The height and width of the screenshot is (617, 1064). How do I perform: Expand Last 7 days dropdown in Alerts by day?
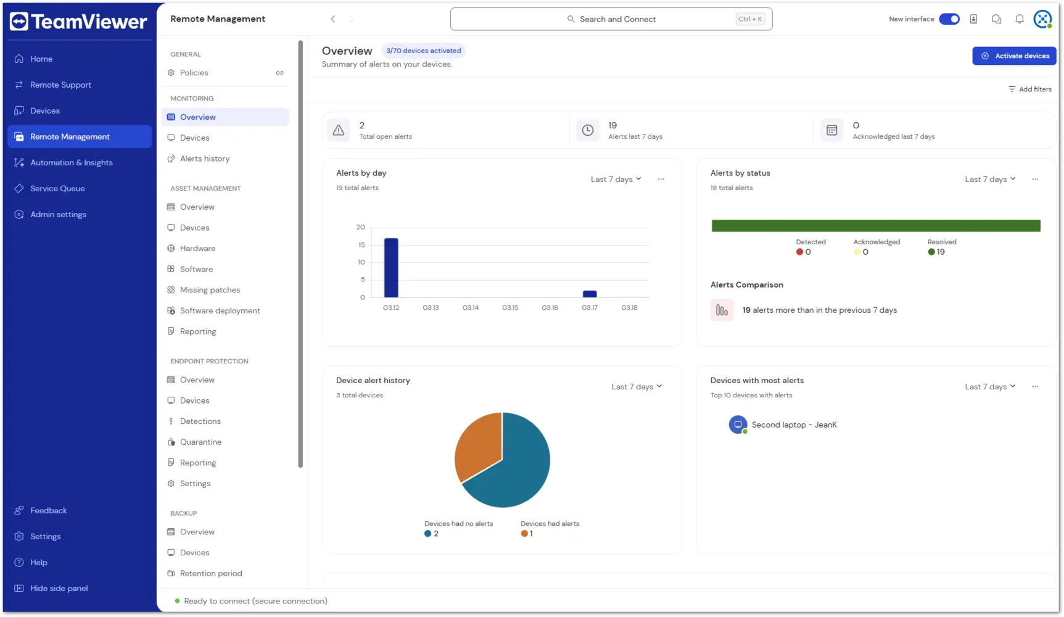pyautogui.click(x=616, y=180)
